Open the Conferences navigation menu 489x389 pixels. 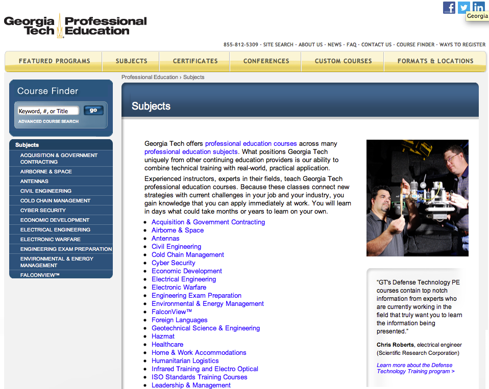266,61
